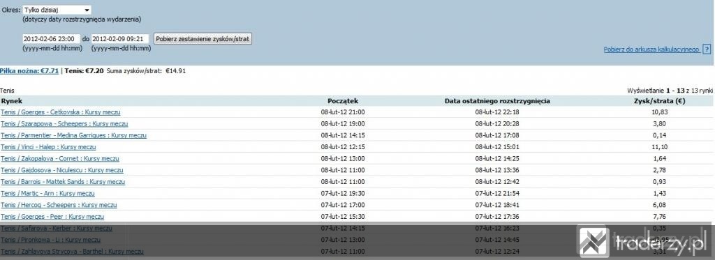
Task: Select profit value 1,64
Action: pyautogui.click(x=659, y=158)
